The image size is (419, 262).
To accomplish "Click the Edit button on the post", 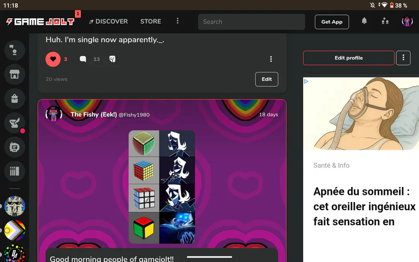I will click(x=267, y=79).
